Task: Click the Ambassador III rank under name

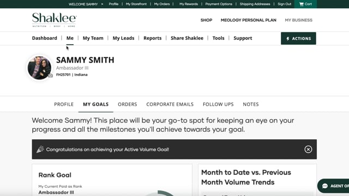Action: 72,68
